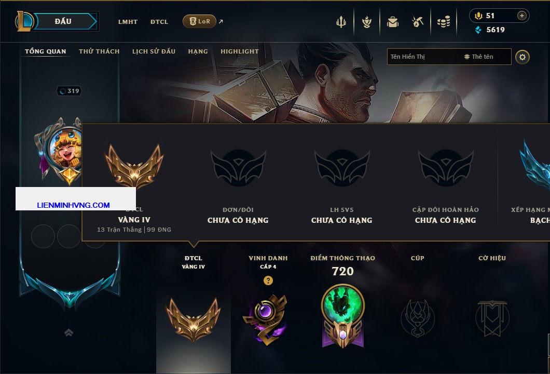Click the Tên Hiển Thị search field

click(x=449, y=57)
